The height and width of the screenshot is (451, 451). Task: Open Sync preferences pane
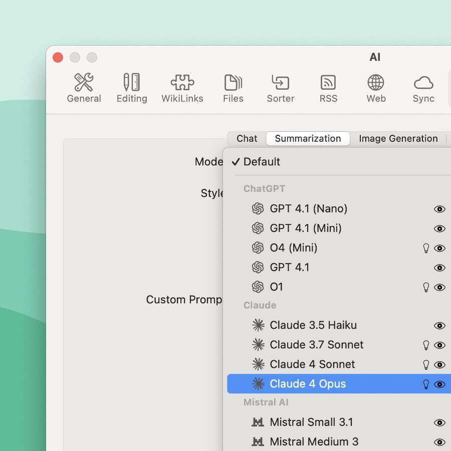point(423,88)
